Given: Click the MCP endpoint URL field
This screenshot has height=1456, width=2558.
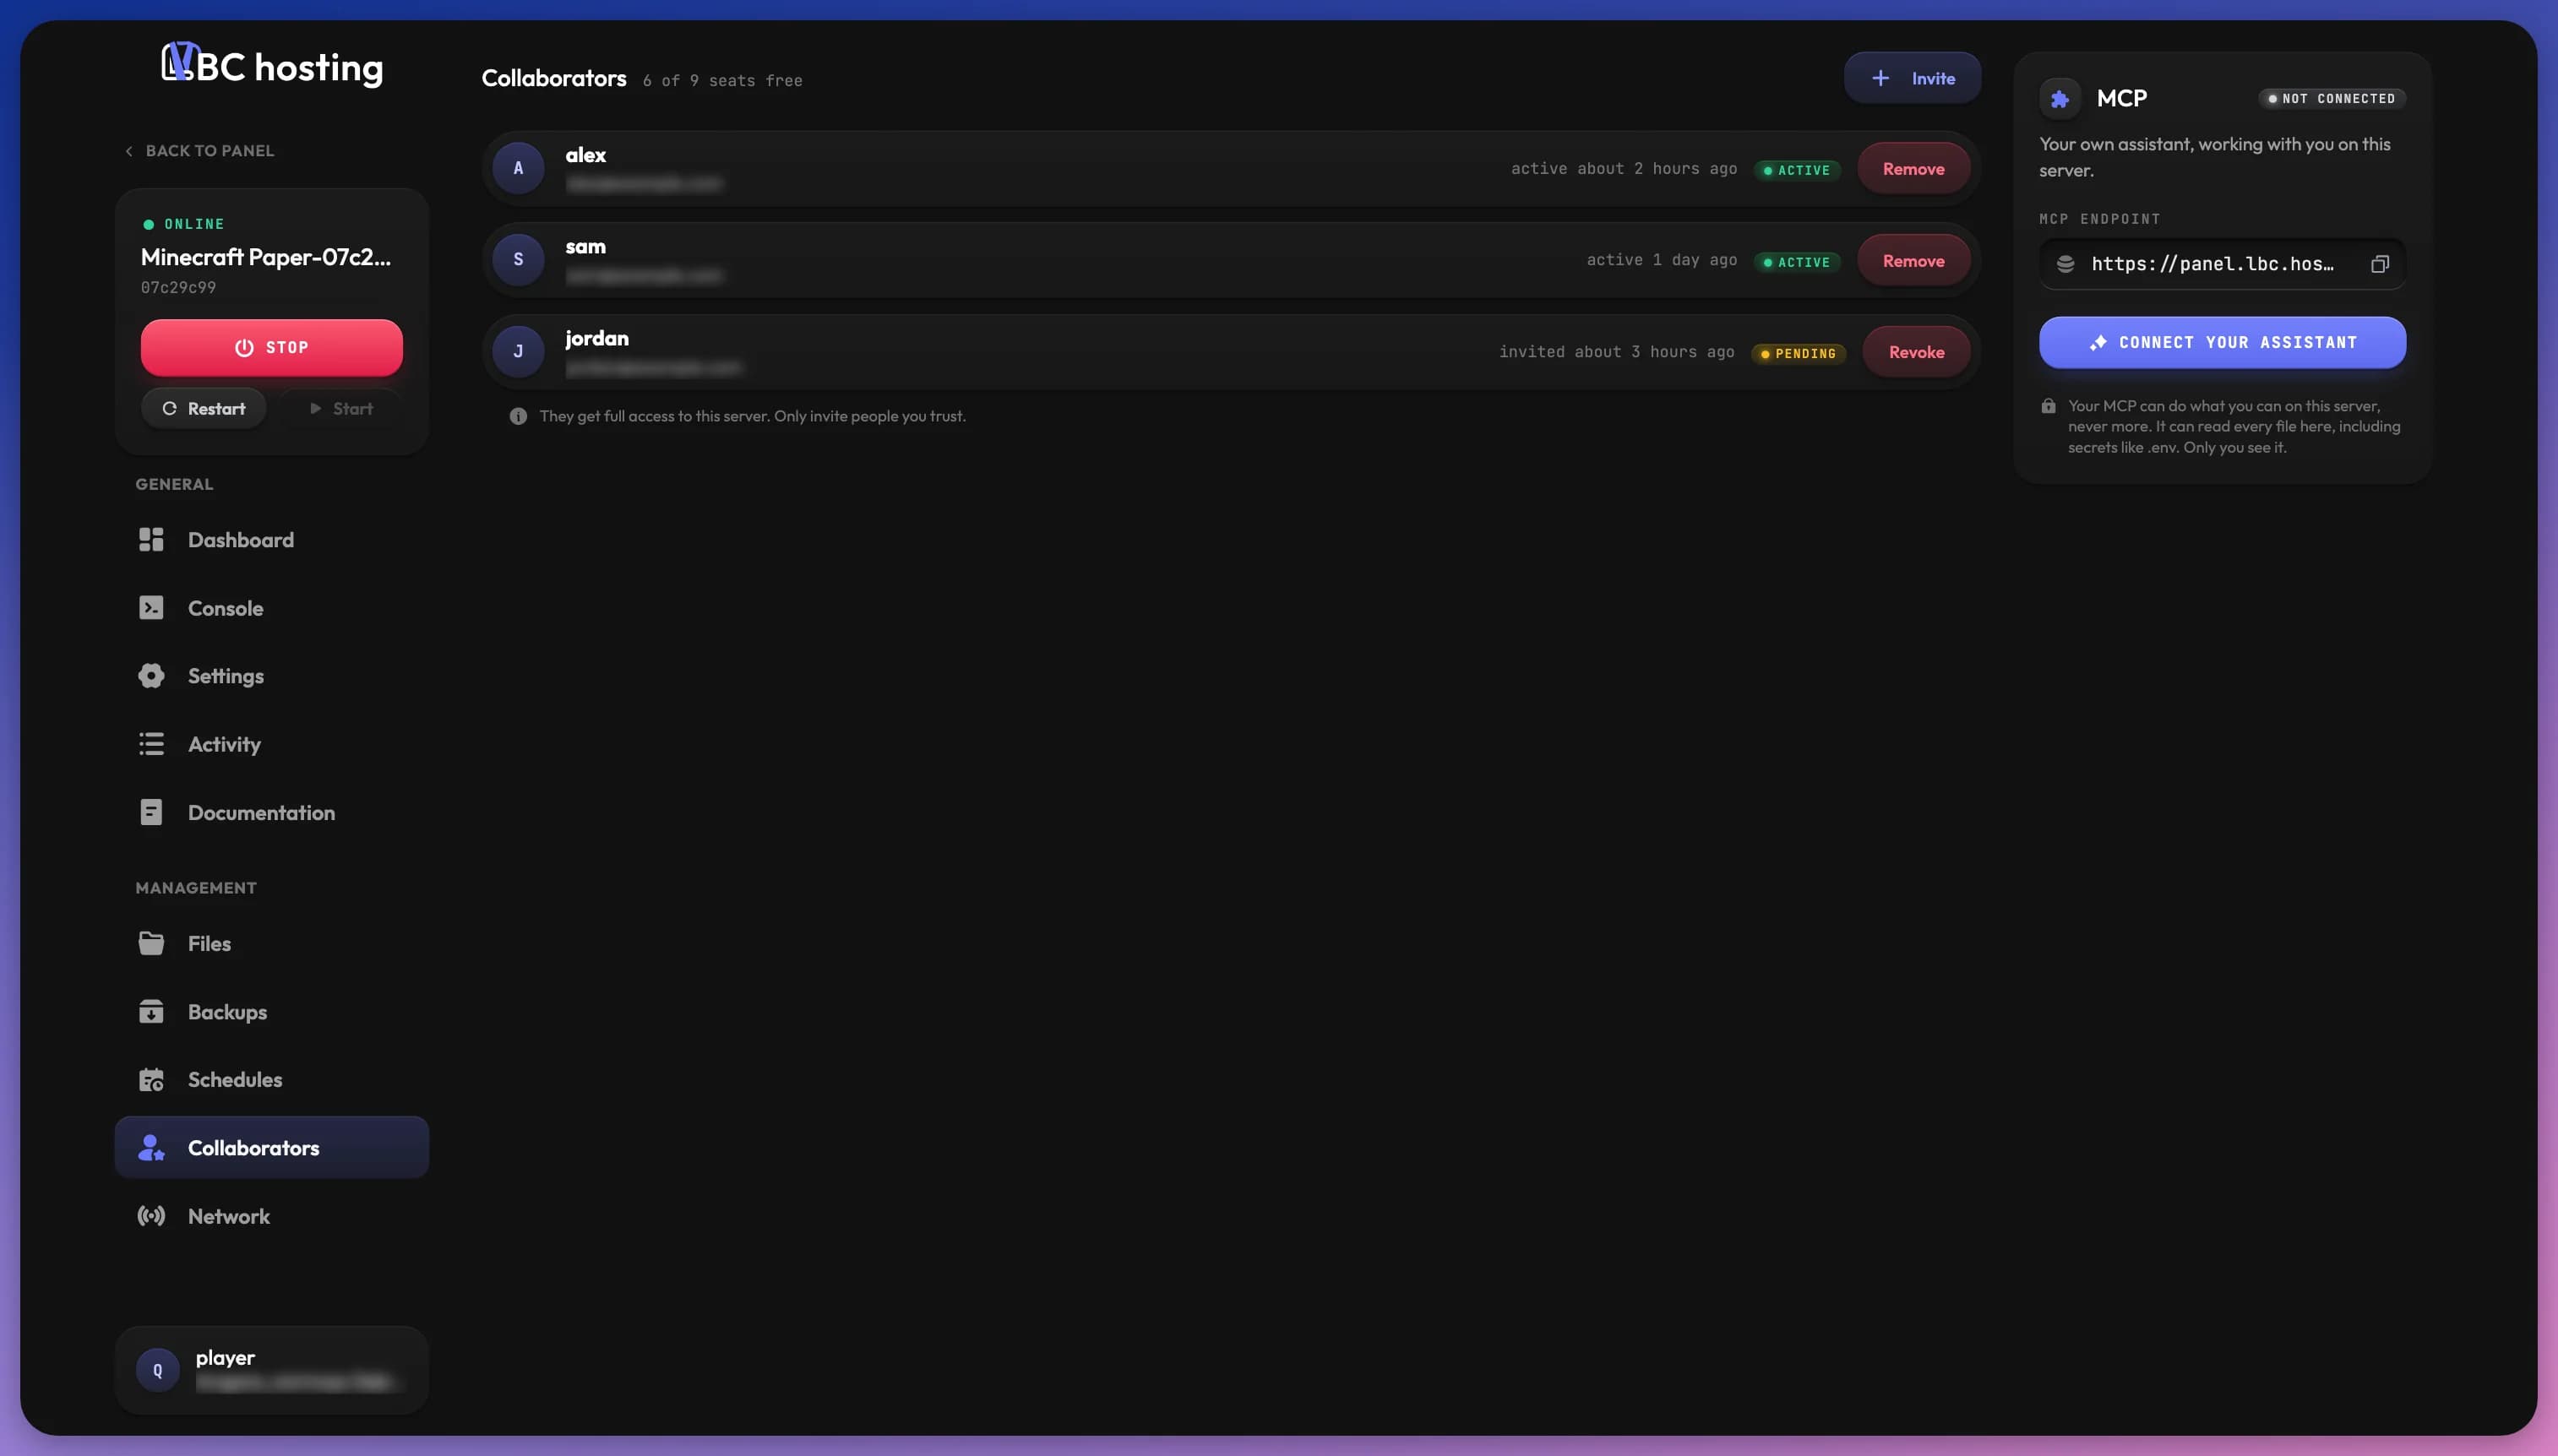Looking at the screenshot, I should (2222, 264).
